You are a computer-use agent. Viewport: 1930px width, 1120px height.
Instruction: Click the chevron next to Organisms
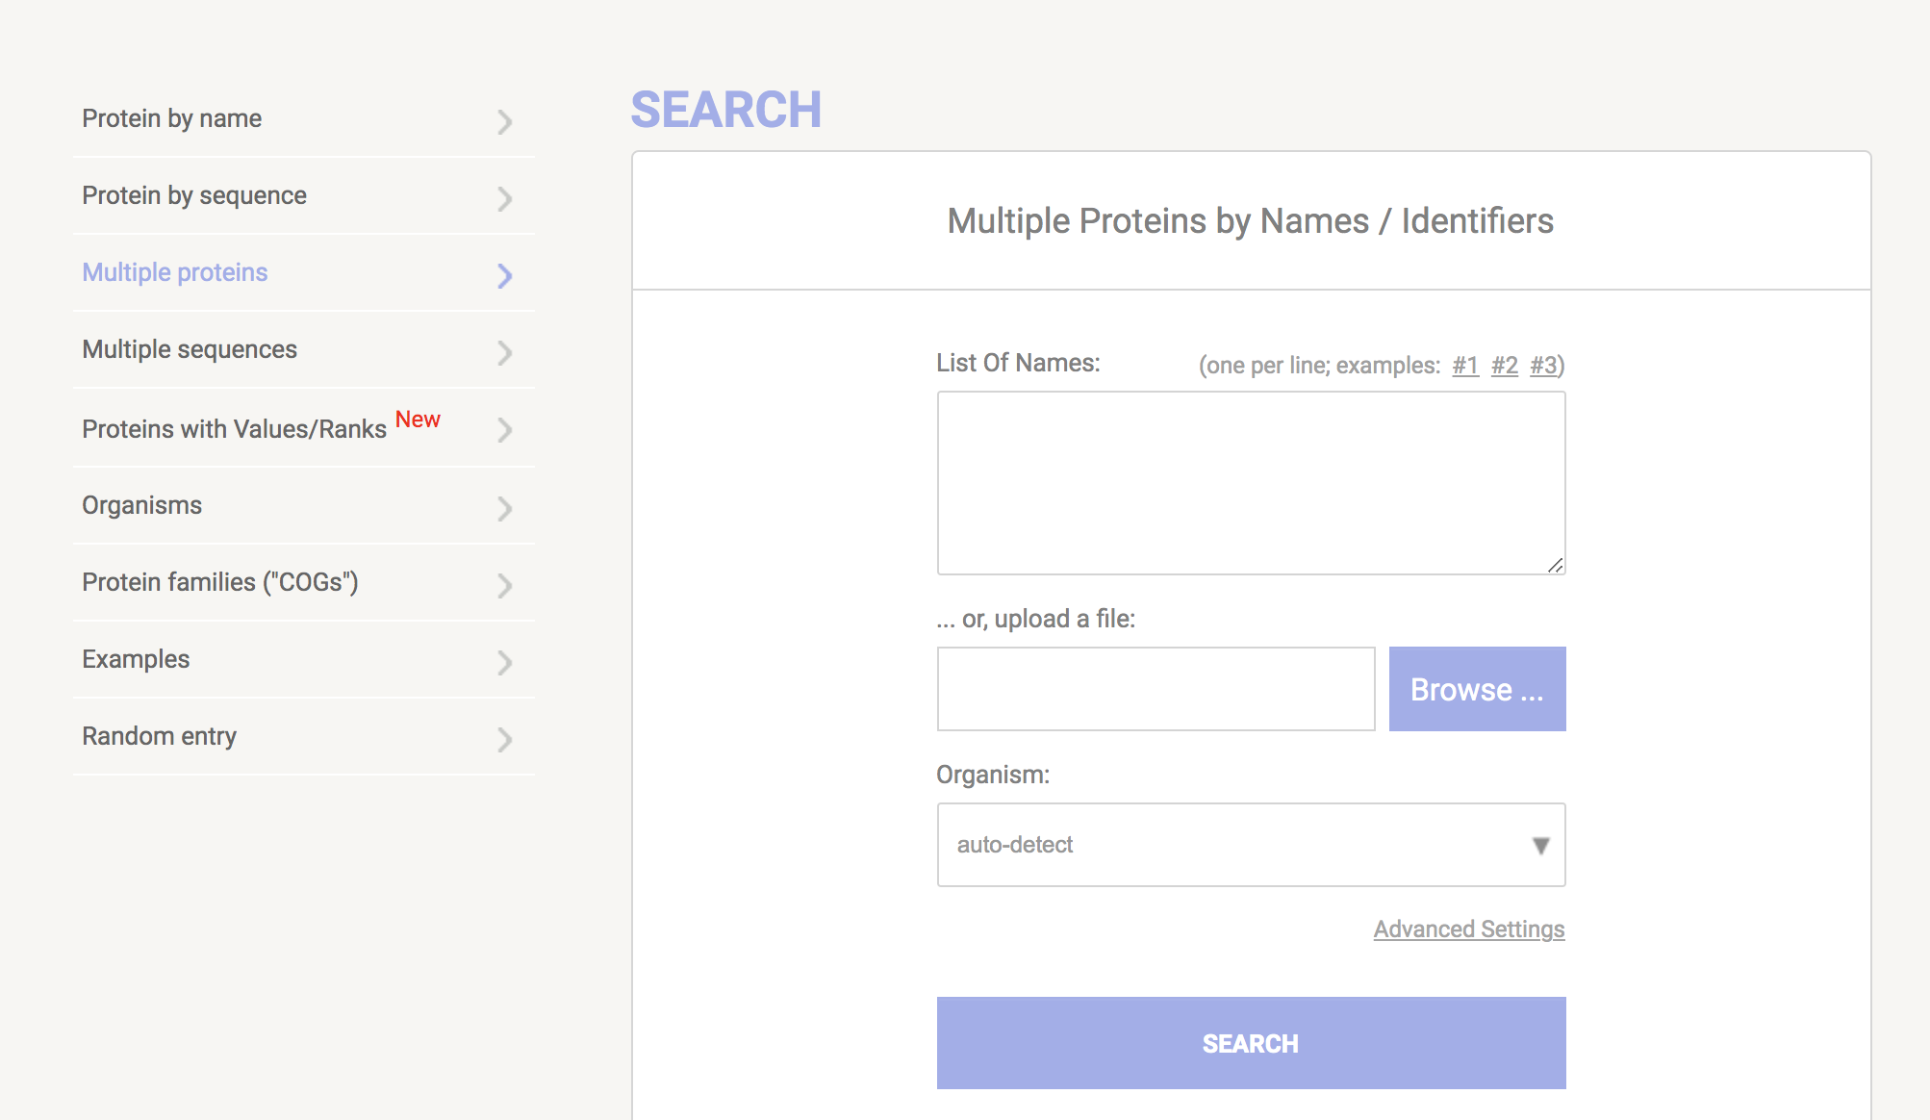(504, 508)
